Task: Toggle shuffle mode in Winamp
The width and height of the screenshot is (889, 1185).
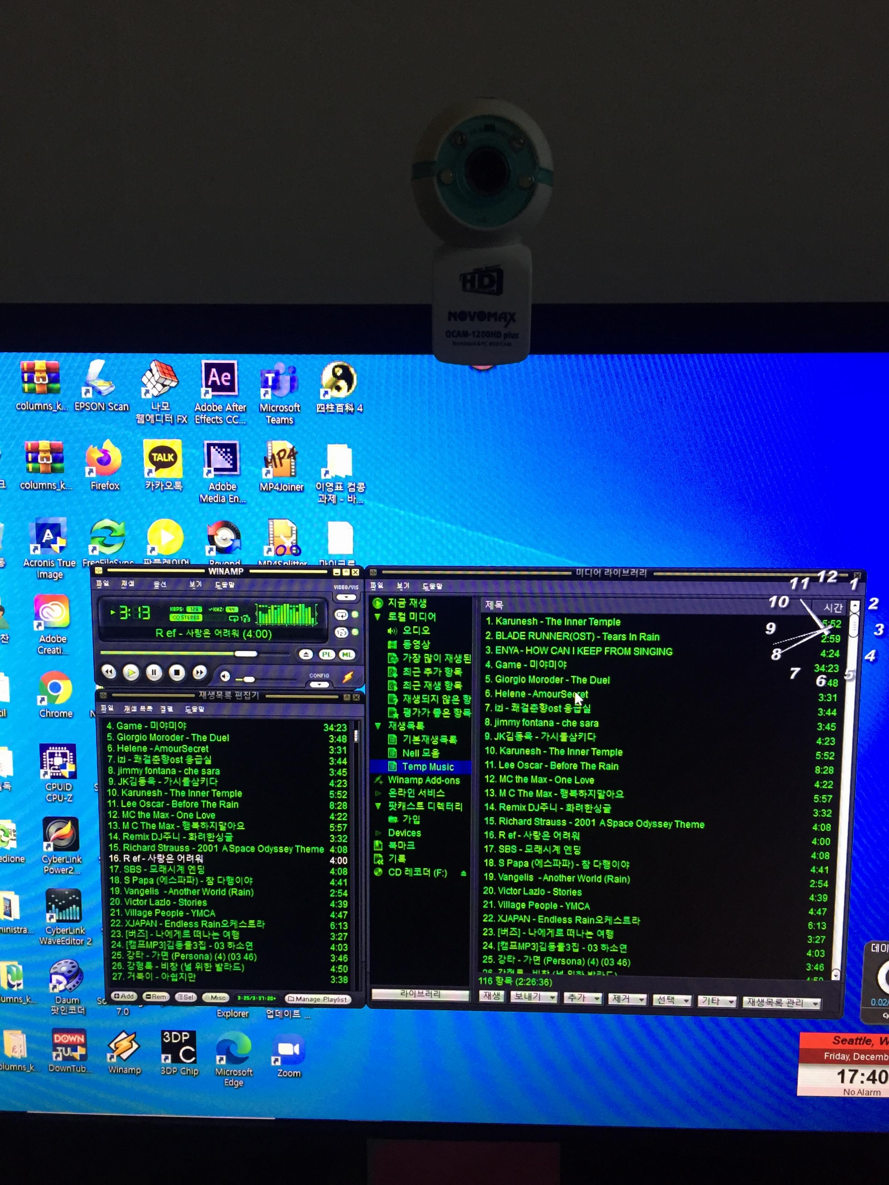Action: click(341, 633)
